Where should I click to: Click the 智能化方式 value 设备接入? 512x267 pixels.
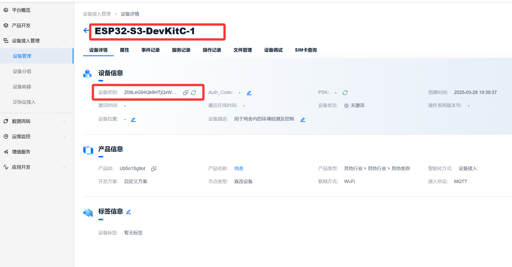(x=468, y=168)
